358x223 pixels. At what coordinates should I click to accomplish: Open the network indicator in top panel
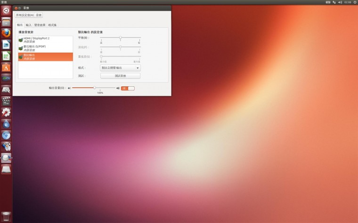[334, 2]
